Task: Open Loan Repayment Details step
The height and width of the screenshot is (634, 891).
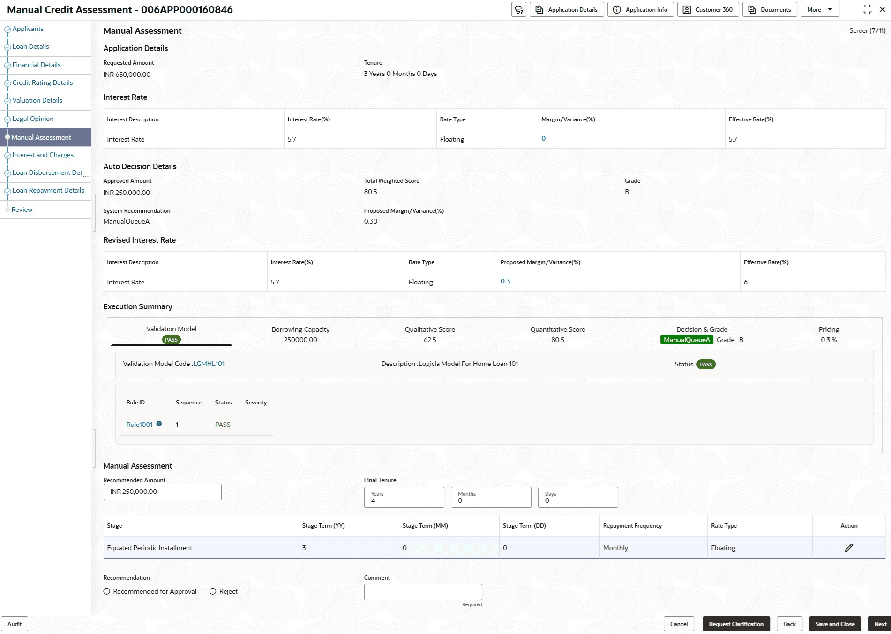Action: pos(48,191)
